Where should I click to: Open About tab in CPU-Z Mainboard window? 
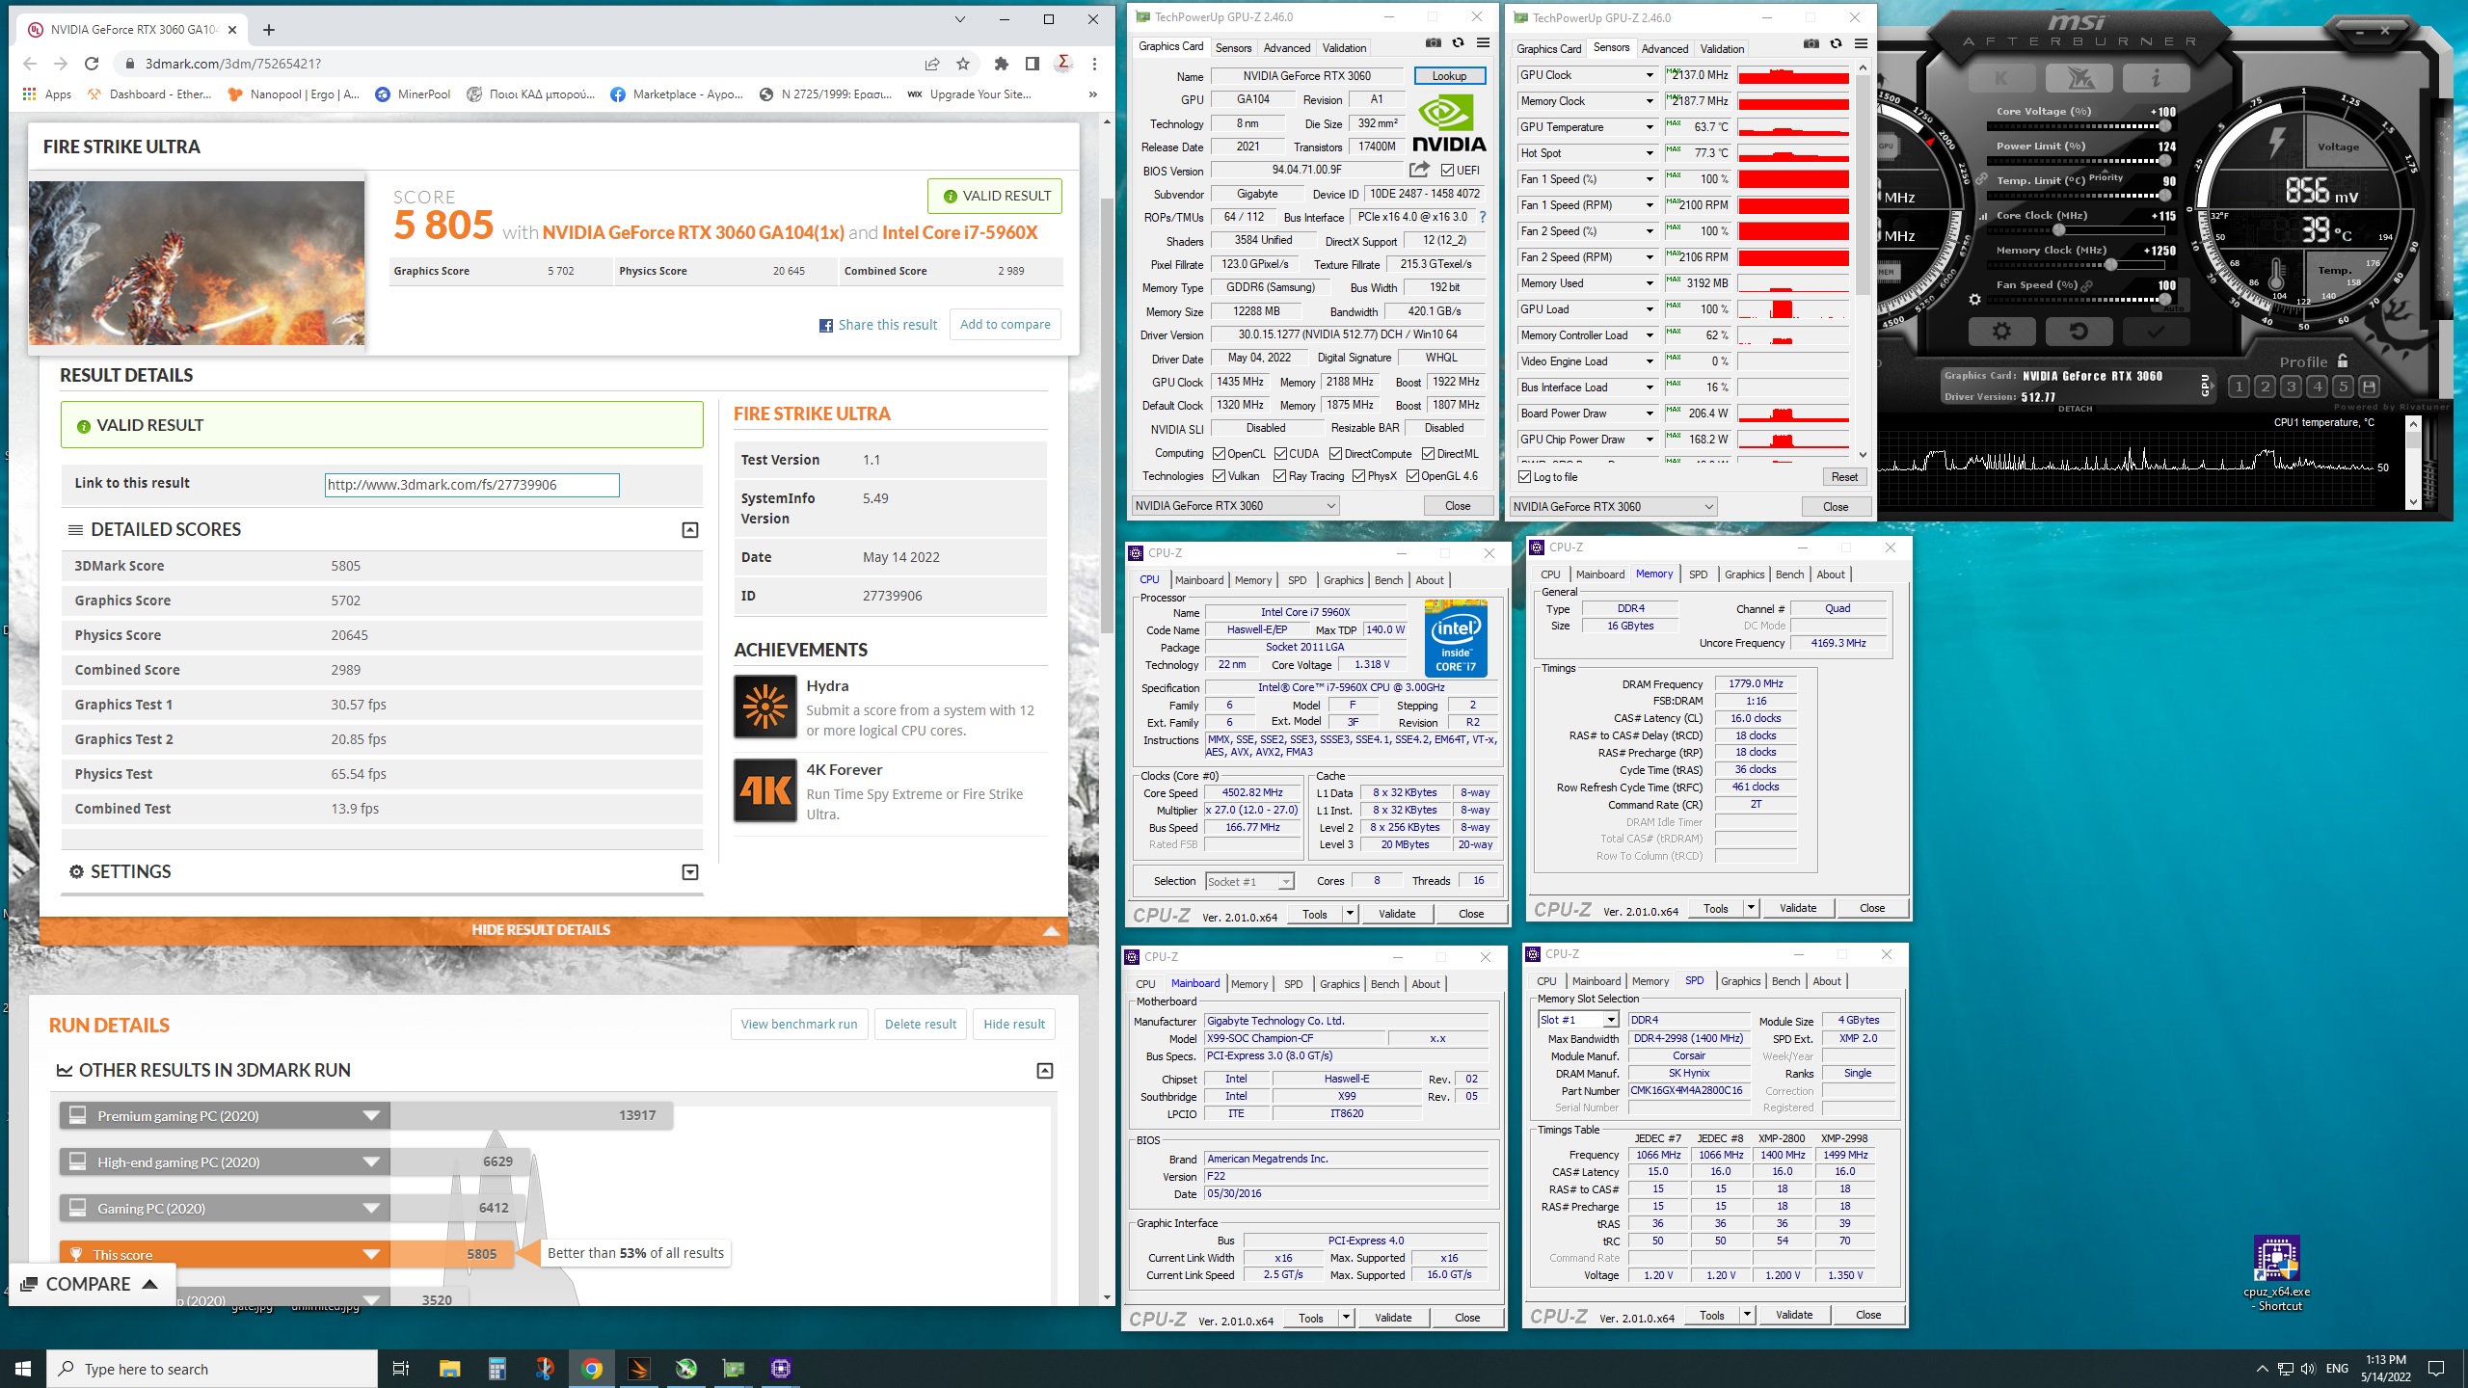tap(1426, 984)
